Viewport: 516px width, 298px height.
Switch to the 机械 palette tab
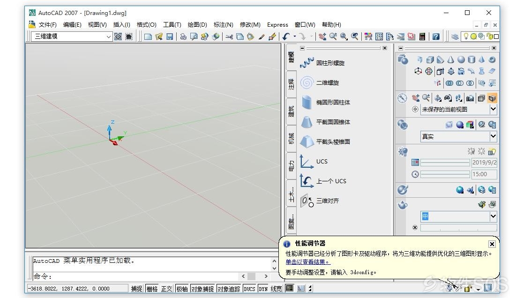[291, 138]
